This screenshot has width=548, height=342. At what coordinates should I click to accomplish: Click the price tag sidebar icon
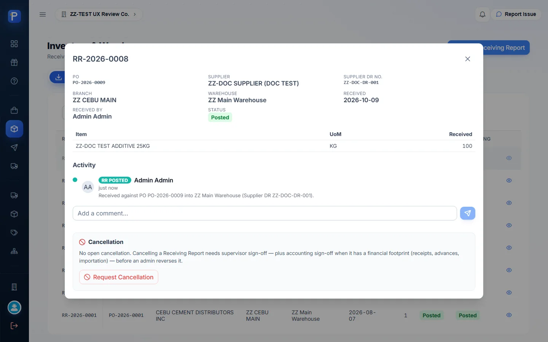pyautogui.click(x=14, y=233)
